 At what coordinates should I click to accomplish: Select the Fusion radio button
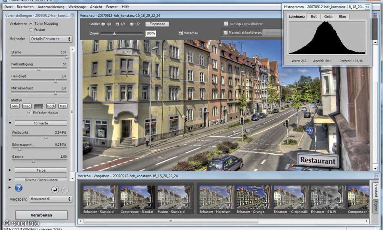31,30
